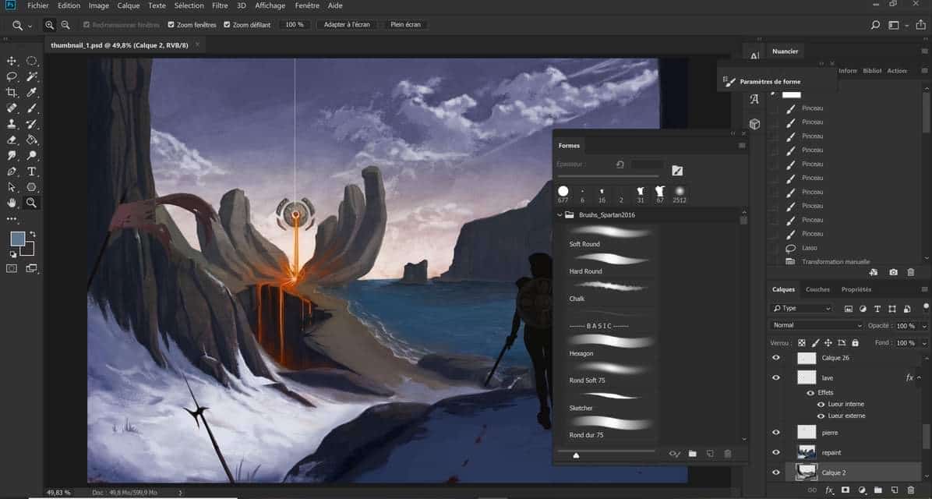Viewport: 932px width, 499px height.
Task: Pick the Horizontal Type tool
Action: coord(32,172)
